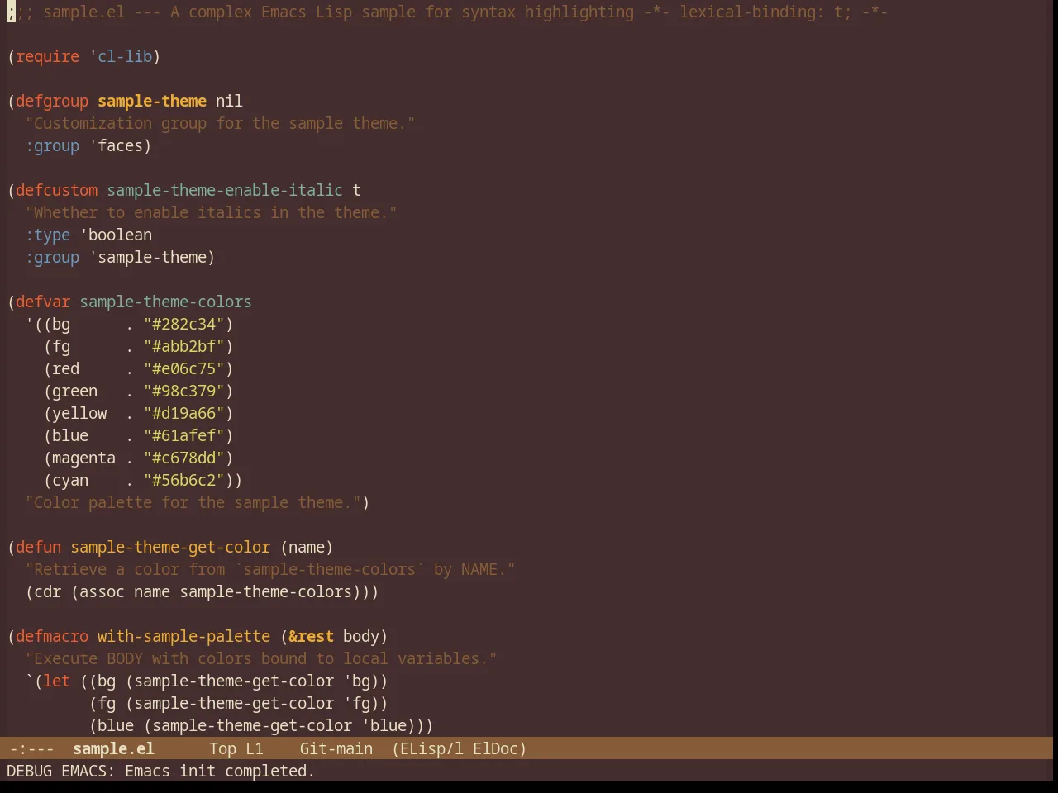This screenshot has height=793, width=1058.
Task: Click the color string "#abb2bf"
Action: click(x=183, y=346)
